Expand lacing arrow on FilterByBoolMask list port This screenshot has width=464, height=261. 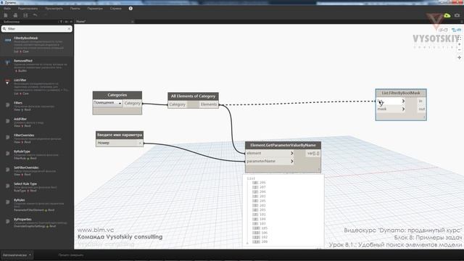(403, 101)
